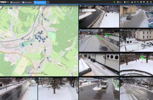The image size is (153, 100).
Task: Select the Kamera 02 yellow building feed
Action: coord(136,16)
